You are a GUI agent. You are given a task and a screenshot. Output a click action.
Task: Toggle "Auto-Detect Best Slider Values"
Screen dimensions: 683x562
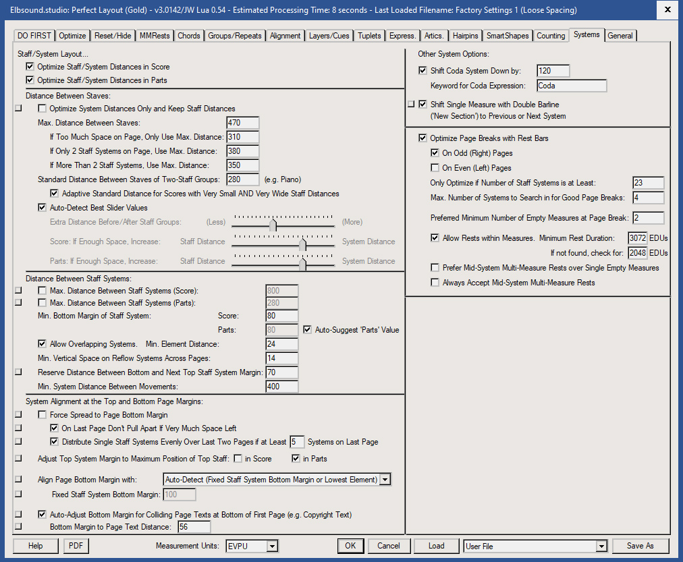click(42, 207)
